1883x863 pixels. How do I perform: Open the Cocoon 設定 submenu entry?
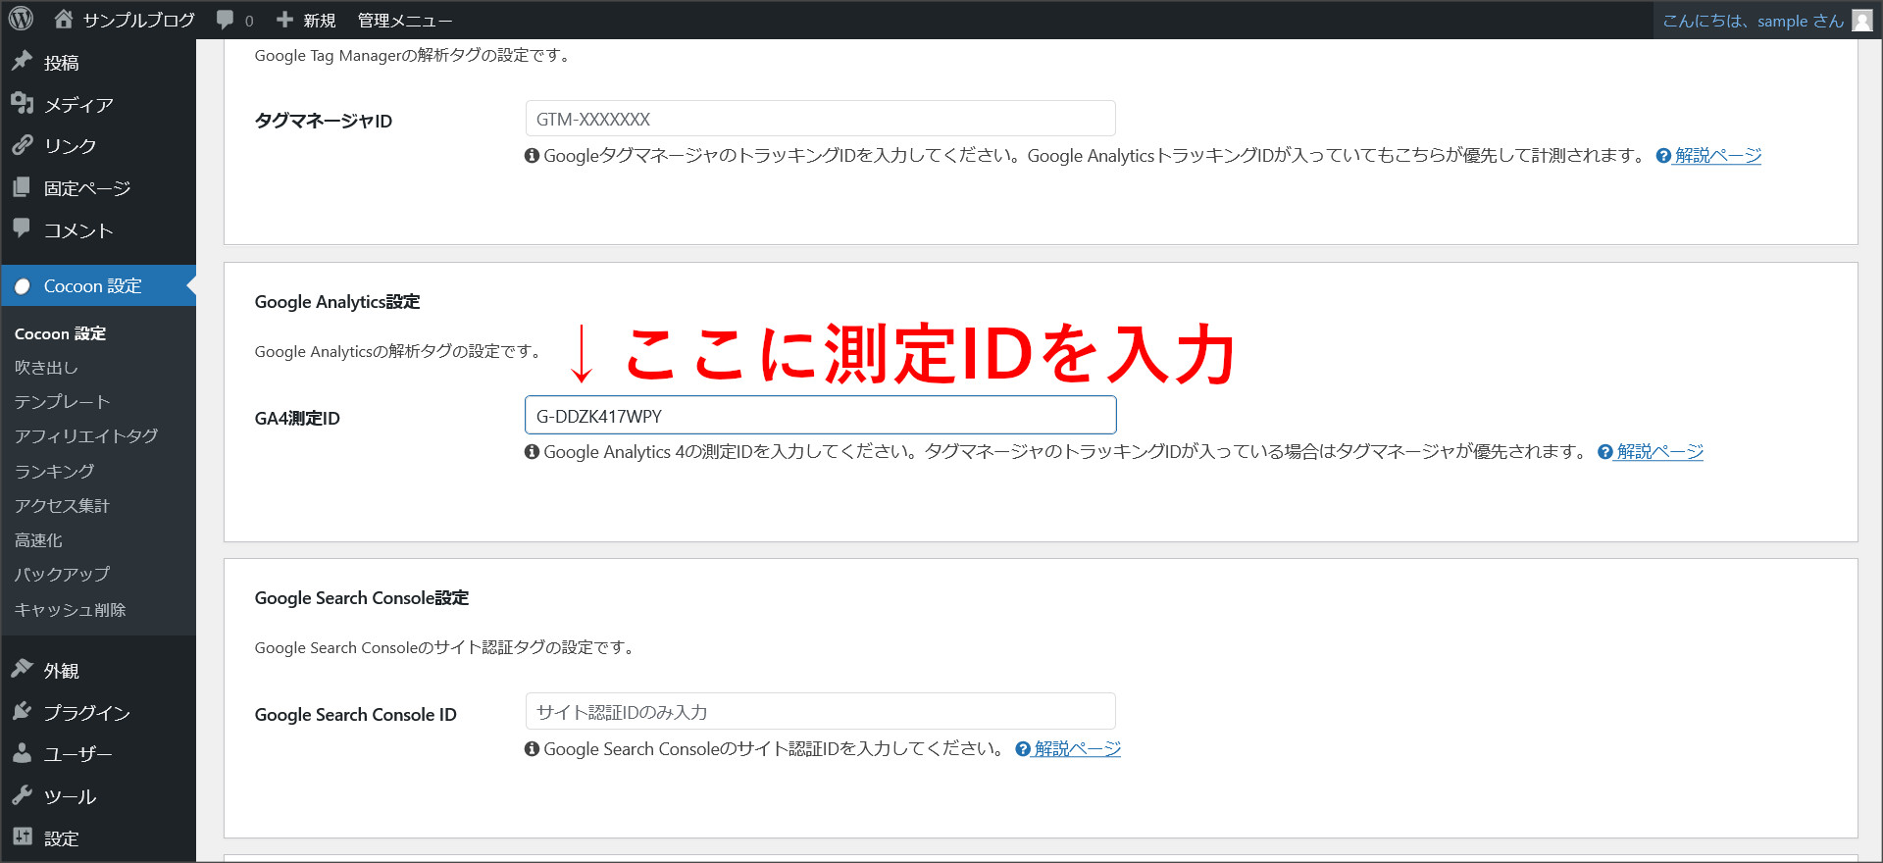click(x=60, y=333)
